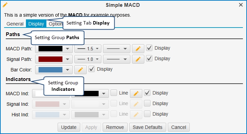Click the pencil edit icon for Signal Ind
The image size is (247, 134).
(136, 104)
